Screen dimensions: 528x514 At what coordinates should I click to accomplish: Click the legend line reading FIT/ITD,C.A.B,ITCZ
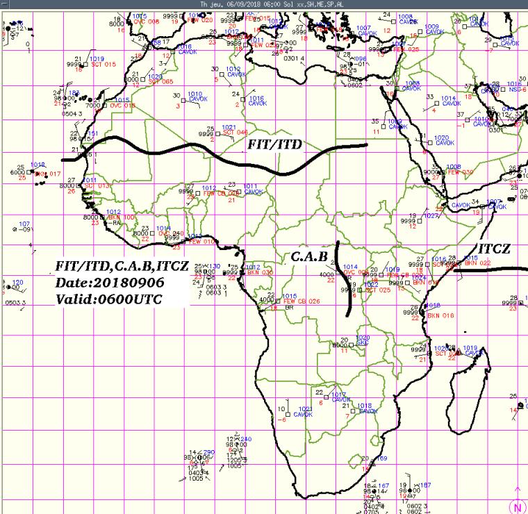116,270
